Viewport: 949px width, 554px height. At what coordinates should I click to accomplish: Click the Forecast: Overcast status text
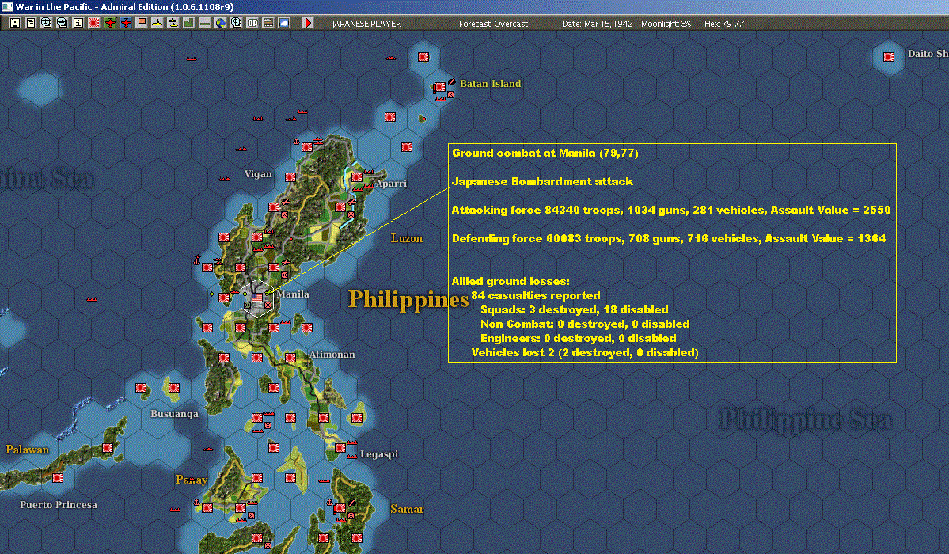(x=493, y=24)
